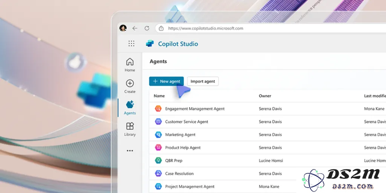
Task: Sort by the Last modified column header
Action: pos(375,96)
